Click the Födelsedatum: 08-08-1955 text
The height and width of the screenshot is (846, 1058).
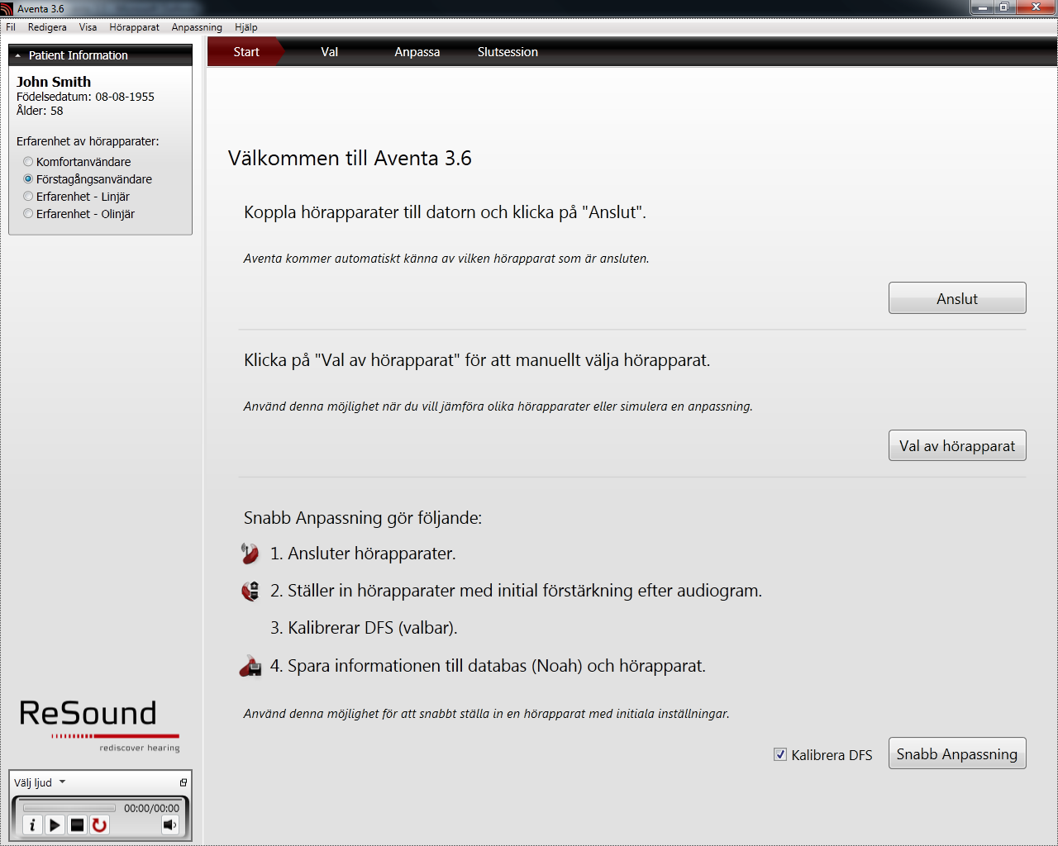click(x=85, y=97)
